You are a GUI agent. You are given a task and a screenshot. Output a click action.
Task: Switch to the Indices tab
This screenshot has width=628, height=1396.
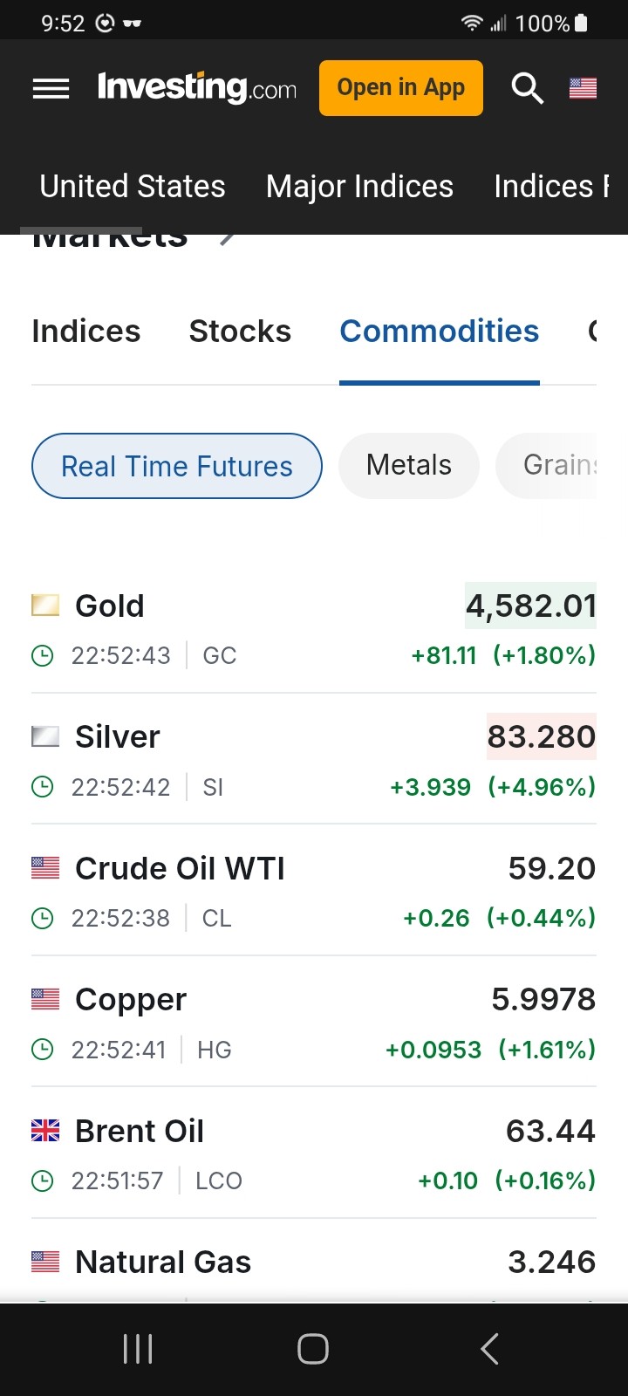click(85, 332)
